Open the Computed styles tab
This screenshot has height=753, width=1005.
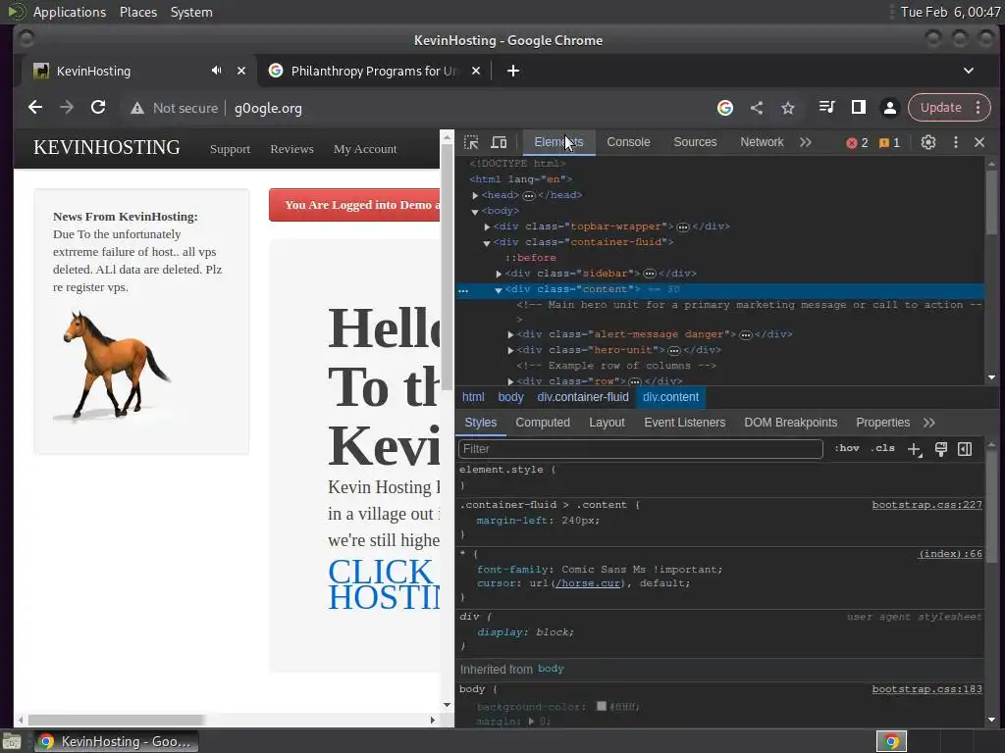[542, 423]
